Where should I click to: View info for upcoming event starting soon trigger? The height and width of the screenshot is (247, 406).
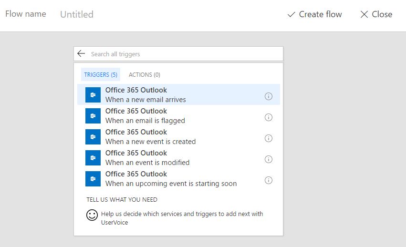click(x=269, y=180)
